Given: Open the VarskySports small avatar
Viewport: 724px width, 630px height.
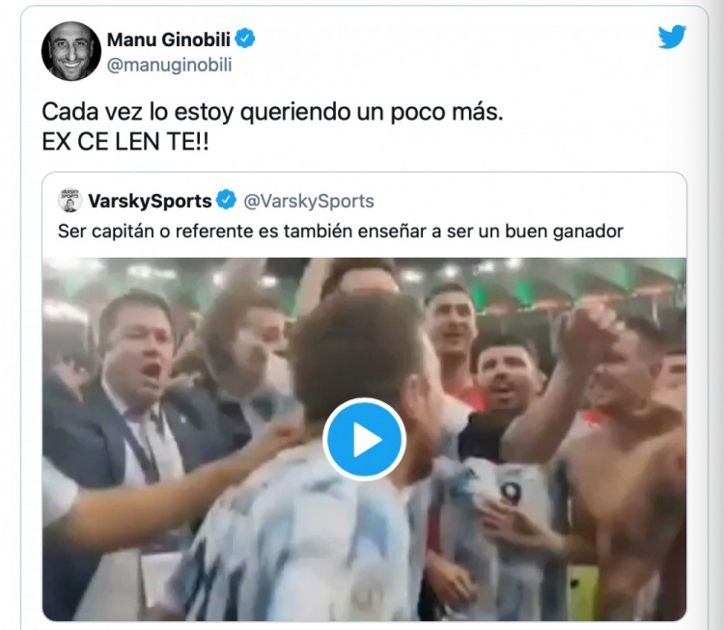Looking at the screenshot, I should pyautogui.click(x=70, y=201).
